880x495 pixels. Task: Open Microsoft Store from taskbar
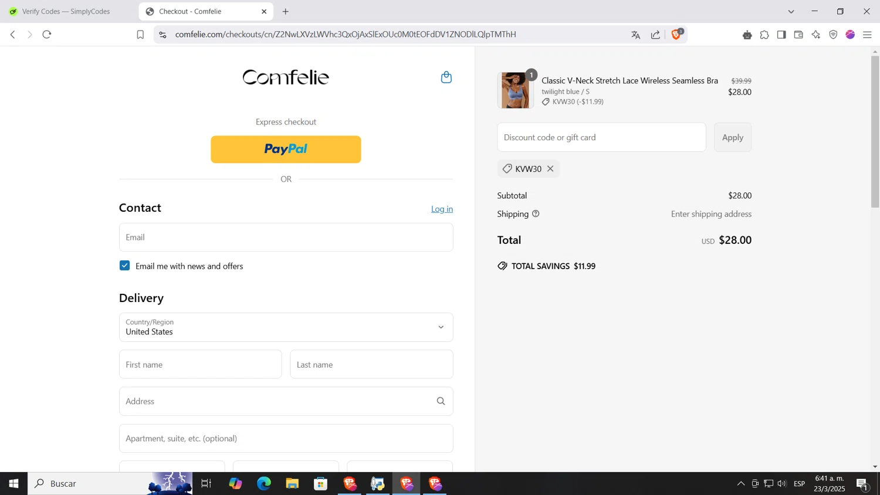[320, 484]
